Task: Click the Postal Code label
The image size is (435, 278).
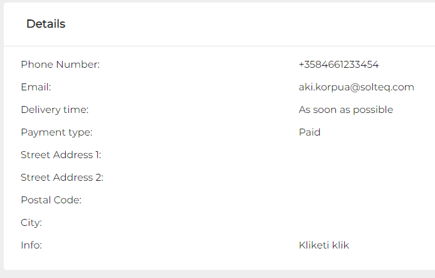Action: tap(51, 200)
